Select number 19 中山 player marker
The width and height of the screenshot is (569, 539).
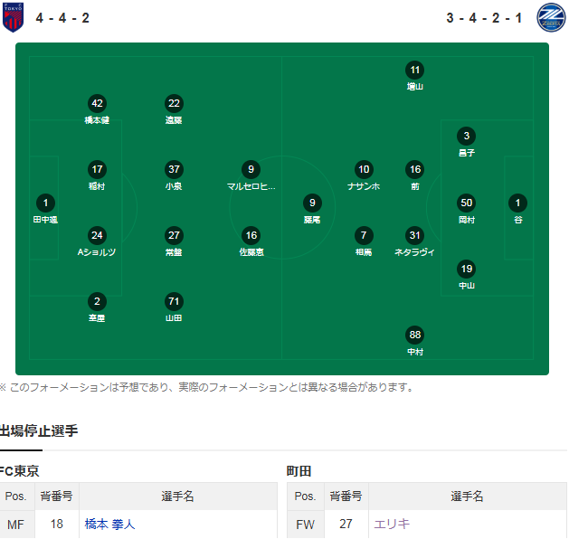466,269
